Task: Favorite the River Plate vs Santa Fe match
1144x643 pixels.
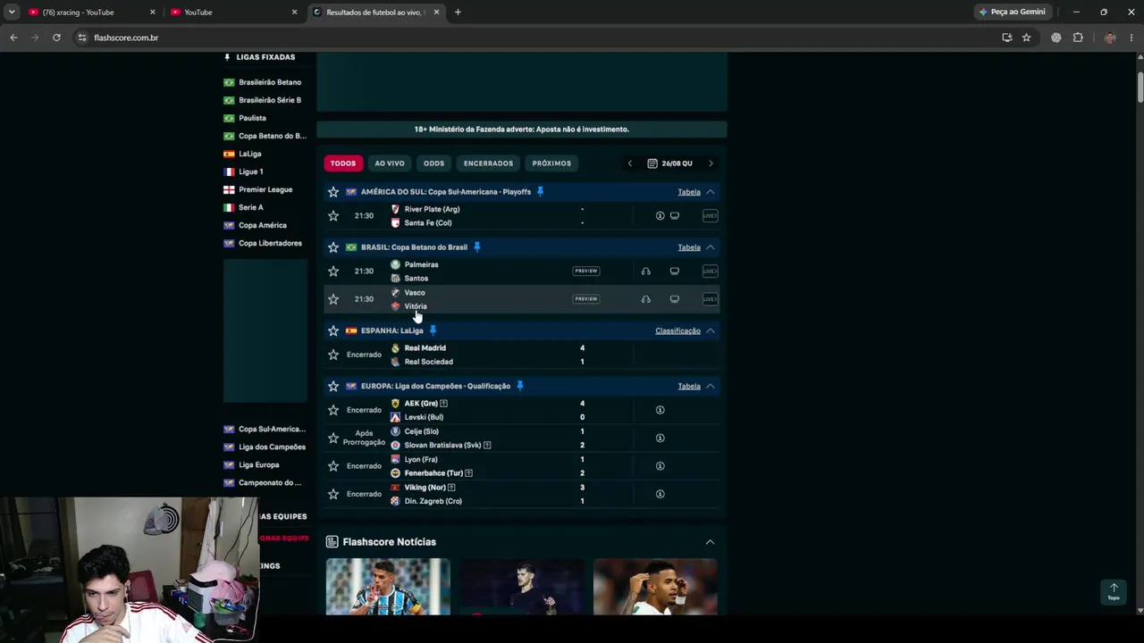Action: click(333, 216)
